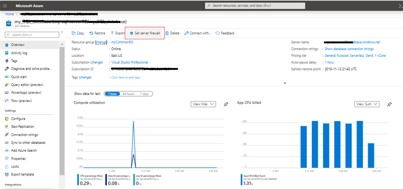
Task: Click the Delete trash icon
Action: tap(167, 33)
